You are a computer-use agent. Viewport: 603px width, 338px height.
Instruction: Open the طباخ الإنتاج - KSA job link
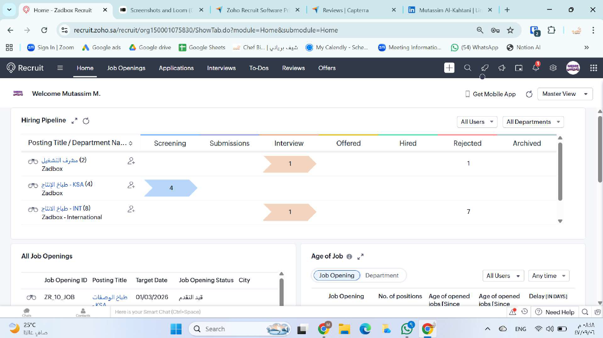pyautogui.click(x=62, y=184)
